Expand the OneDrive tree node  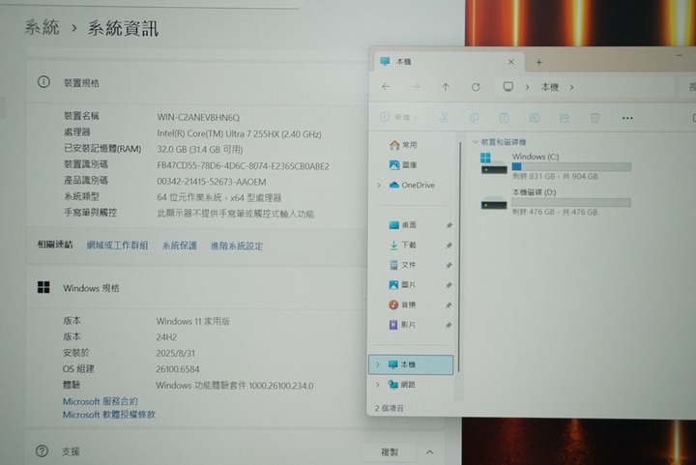pos(379,185)
